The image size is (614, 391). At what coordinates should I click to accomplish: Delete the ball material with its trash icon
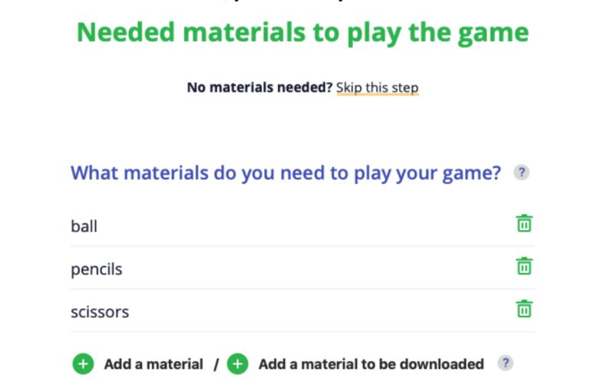(x=524, y=224)
